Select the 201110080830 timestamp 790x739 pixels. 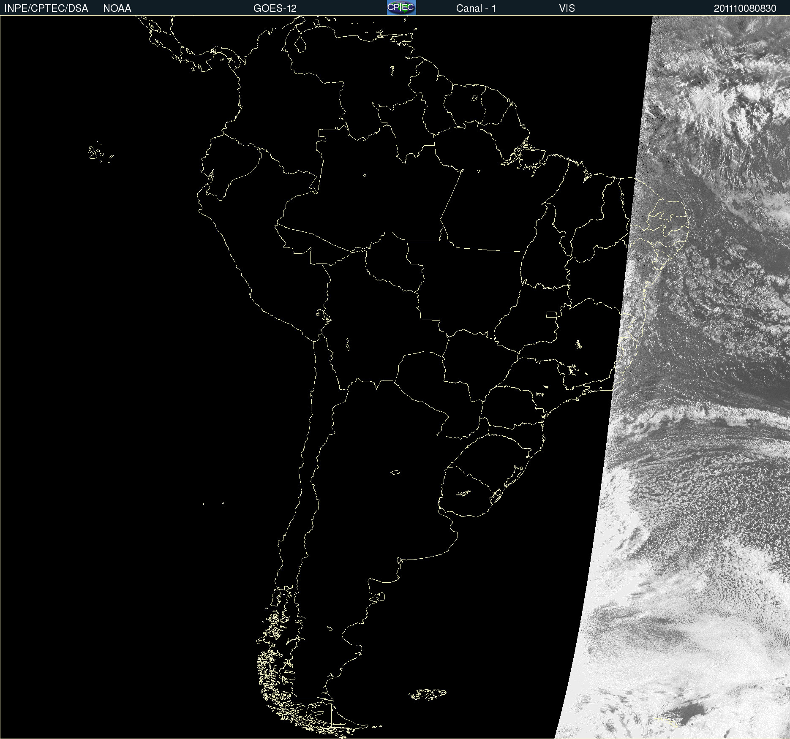[745, 8]
